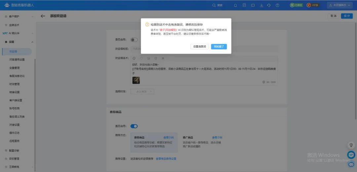Click 查看示例 link under 推广商品
Screen dimensions: 357x172
tap(217, 138)
